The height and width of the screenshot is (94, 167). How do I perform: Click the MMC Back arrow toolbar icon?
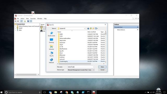(16, 21)
